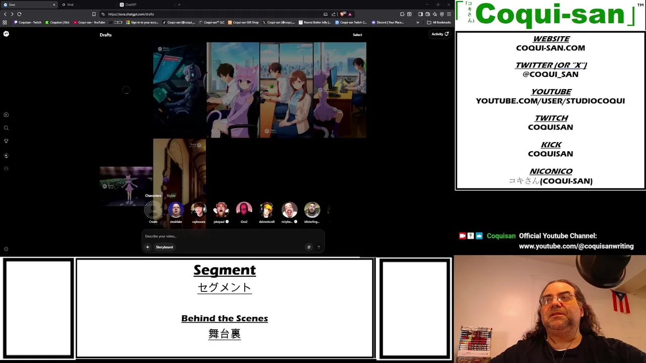Open the Activity button
Screen dimensions: 646x363
[440, 34]
